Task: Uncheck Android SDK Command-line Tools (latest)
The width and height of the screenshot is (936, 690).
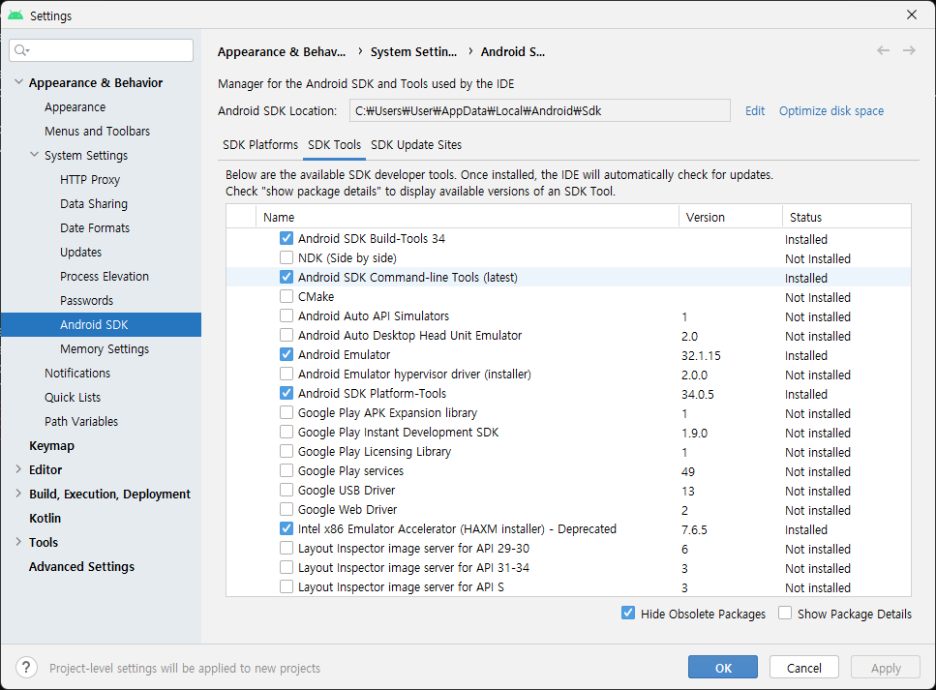Action: [287, 277]
